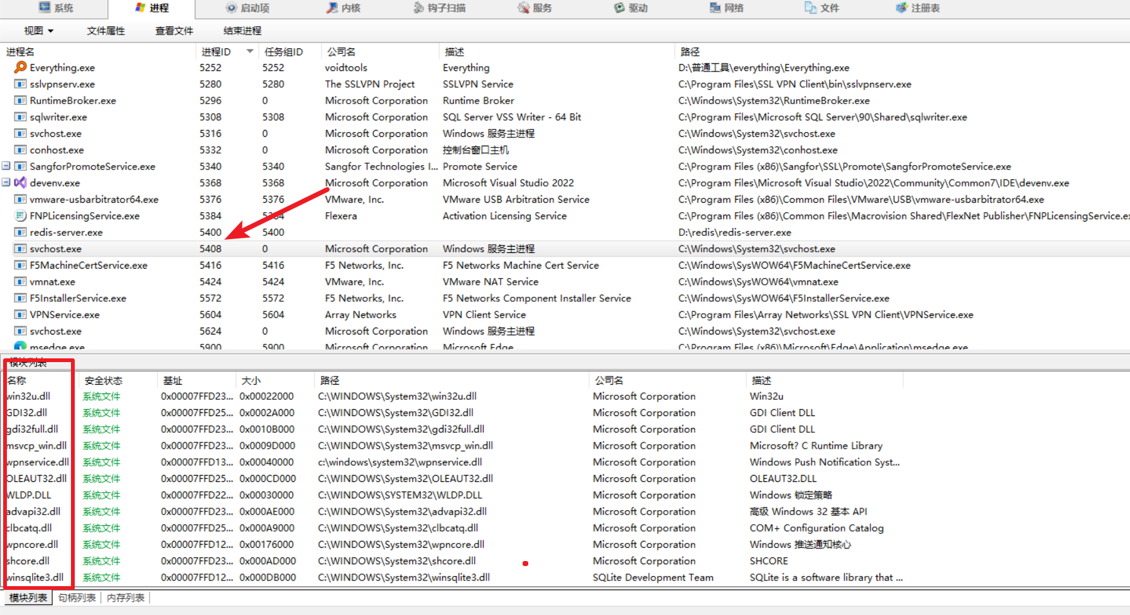Select the OLEAUT32.dll module row
1130x615 pixels.
452,478
